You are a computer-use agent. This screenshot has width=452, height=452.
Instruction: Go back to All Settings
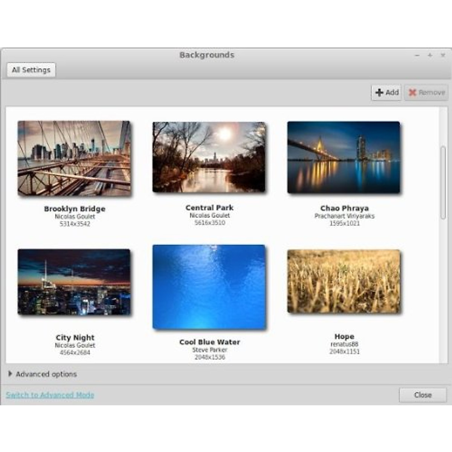pos(31,70)
